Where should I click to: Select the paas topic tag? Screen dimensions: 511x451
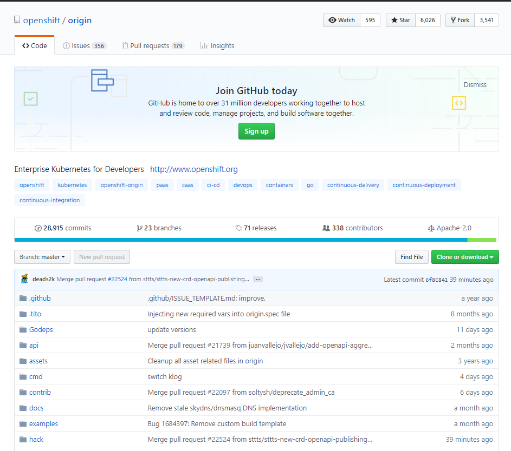click(x=162, y=185)
